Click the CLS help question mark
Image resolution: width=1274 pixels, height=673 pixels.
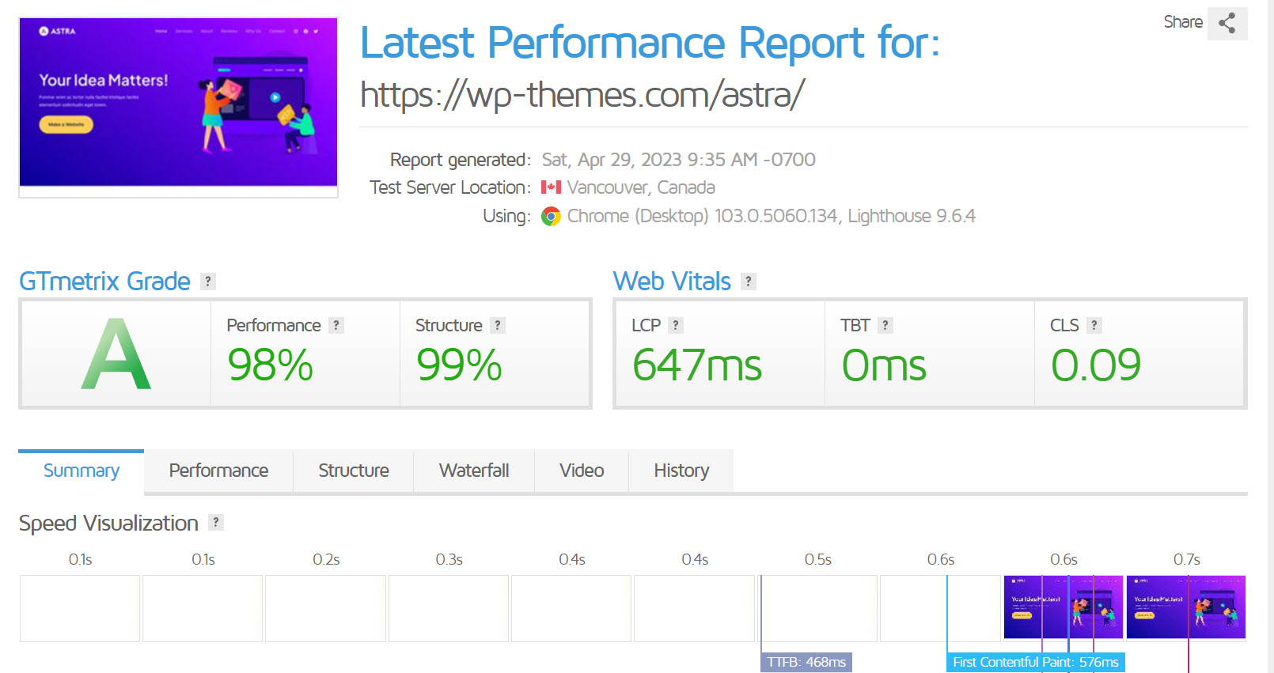(1094, 325)
